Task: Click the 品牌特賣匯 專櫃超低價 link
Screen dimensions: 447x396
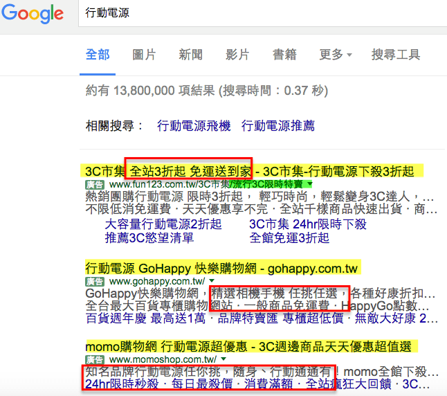Action: [280, 318]
